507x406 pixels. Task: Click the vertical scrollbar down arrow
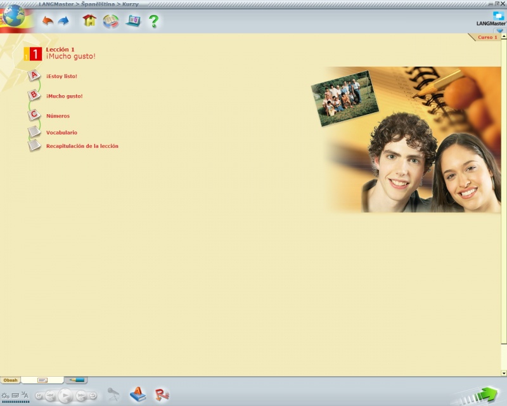click(504, 373)
